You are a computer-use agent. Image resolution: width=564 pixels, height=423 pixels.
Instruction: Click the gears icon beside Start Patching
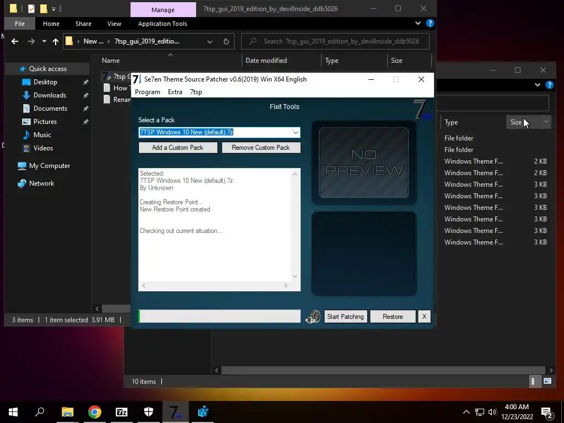click(x=313, y=317)
